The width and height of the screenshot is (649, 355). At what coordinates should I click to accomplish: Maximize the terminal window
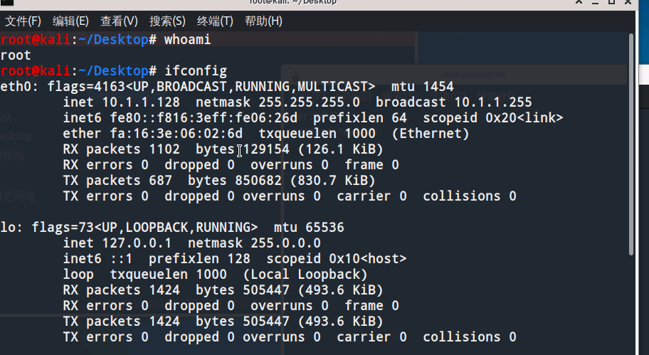[611, 1]
